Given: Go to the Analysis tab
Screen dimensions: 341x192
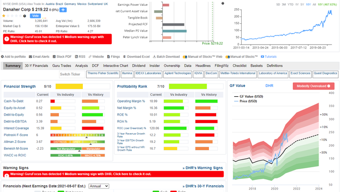Looking at the screenshot, I should coord(81,66).
